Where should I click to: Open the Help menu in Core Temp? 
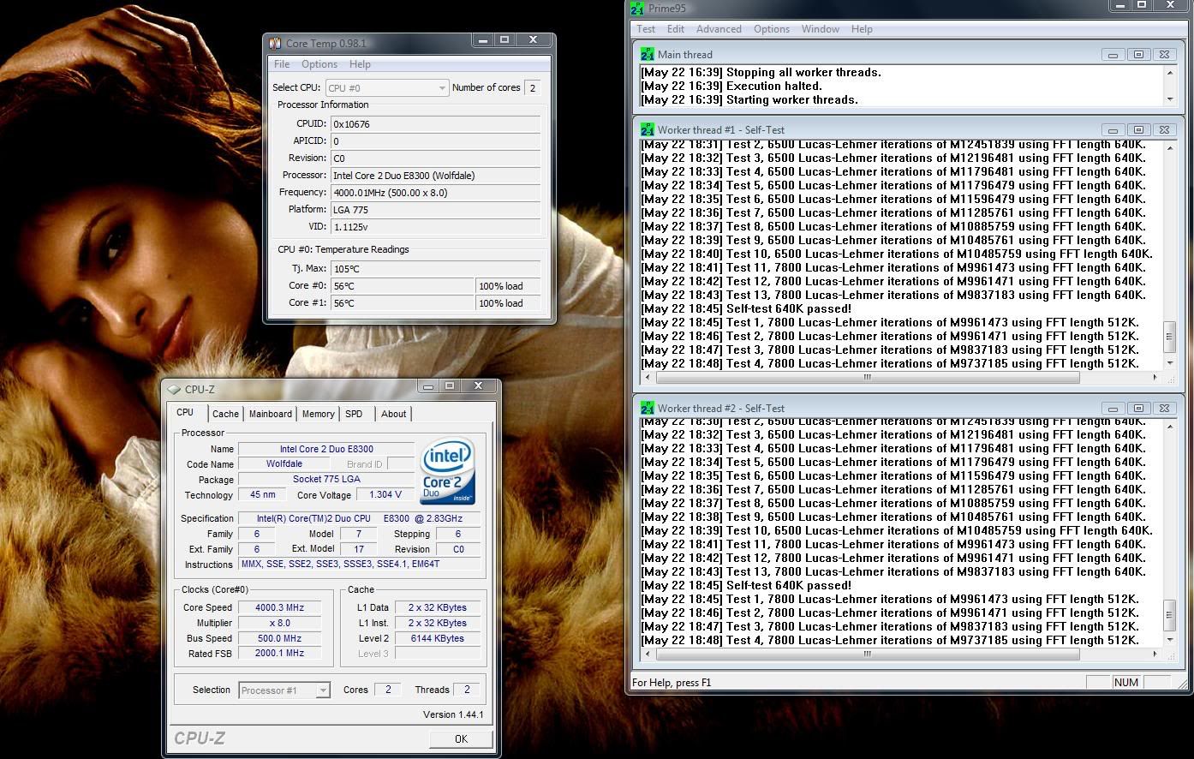(360, 64)
